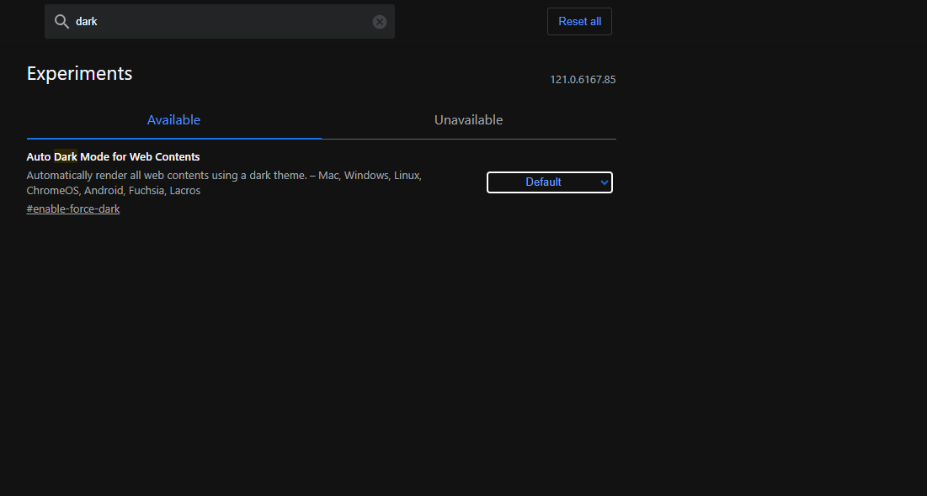Image resolution: width=927 pixels, height=496 pixels.
Task: Switch to the Unavailable tab
Action: (469, 120)
